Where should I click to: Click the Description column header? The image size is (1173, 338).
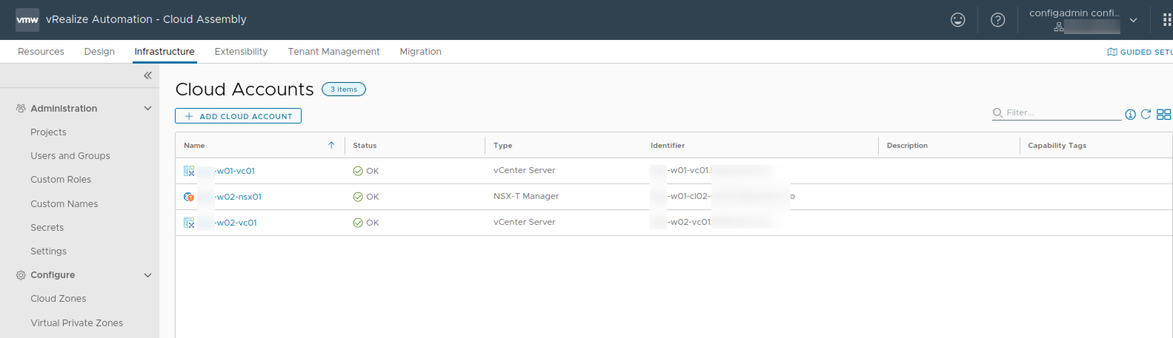click(x=907, y=145)
